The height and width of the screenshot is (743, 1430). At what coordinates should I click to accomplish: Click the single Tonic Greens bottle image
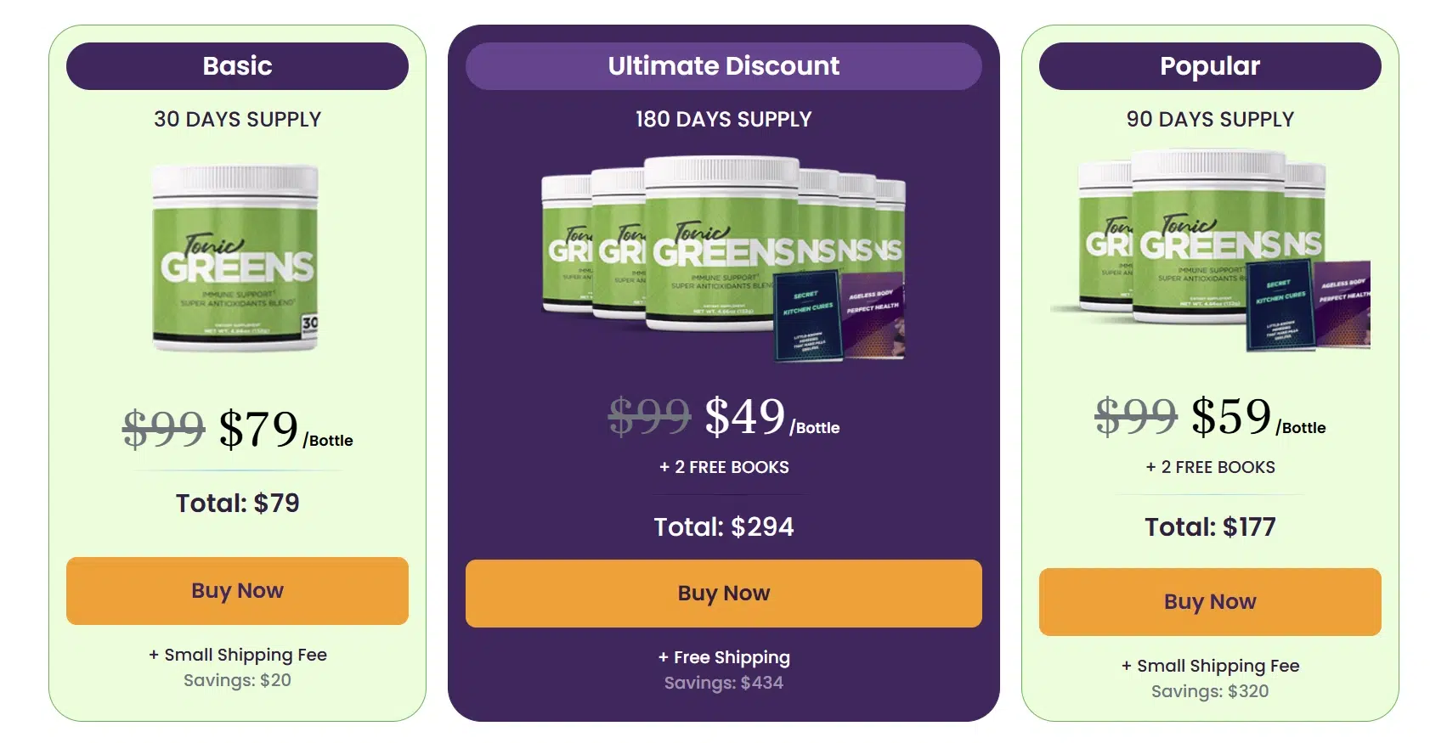(236, 258)
